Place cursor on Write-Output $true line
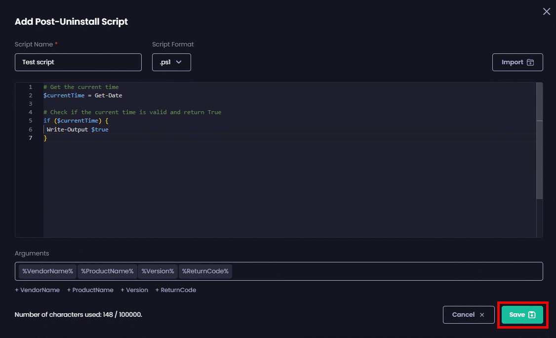The width and height of the screenshot is (556, 338). (78, 129)
